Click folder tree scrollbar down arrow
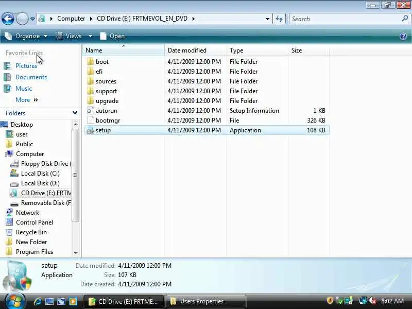 76,253
